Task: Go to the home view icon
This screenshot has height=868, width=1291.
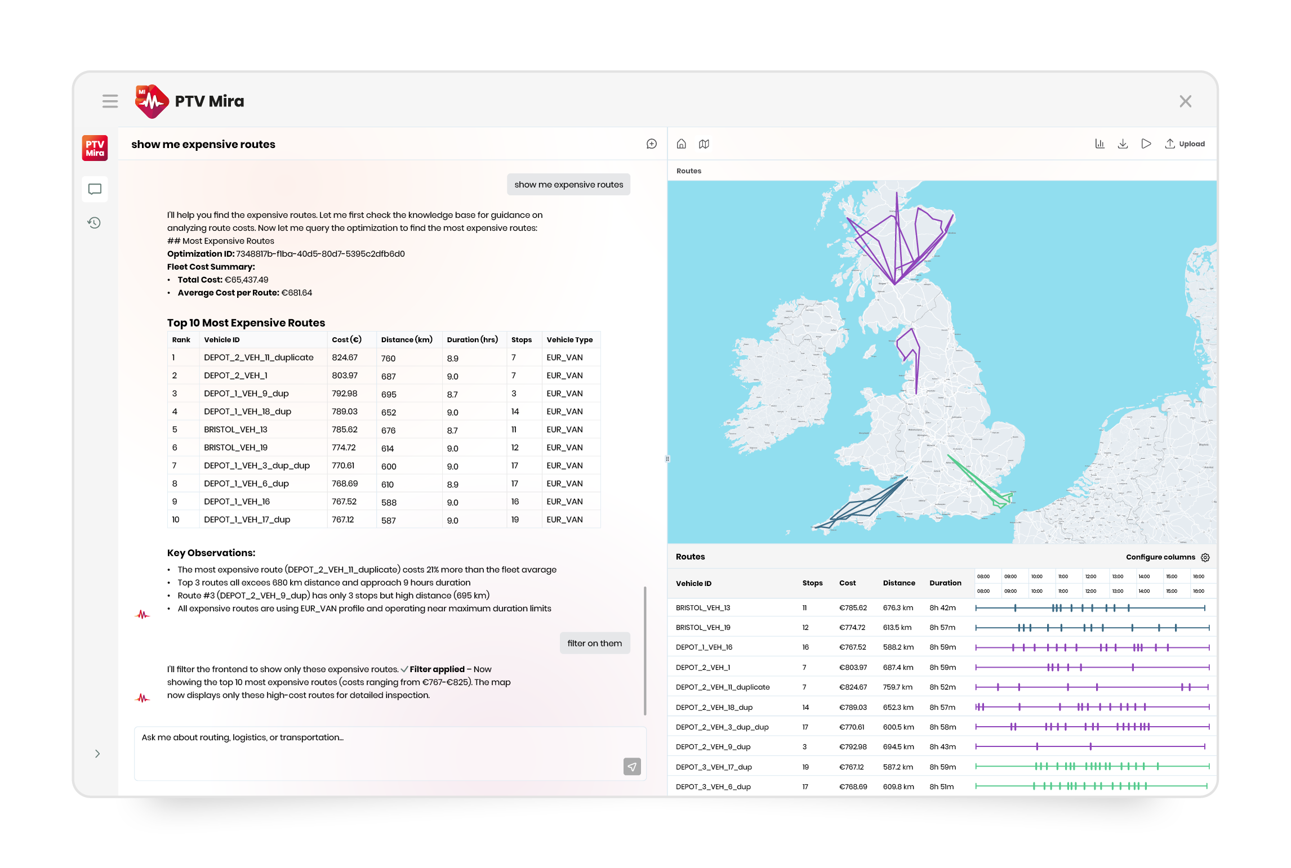Action: (x=682, y=144)
